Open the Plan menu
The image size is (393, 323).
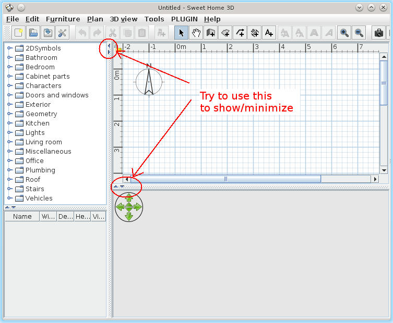(95, 19)
